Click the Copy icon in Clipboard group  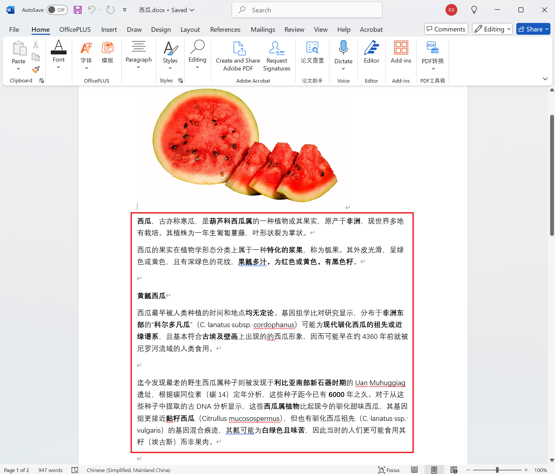(x=36, y=56)
